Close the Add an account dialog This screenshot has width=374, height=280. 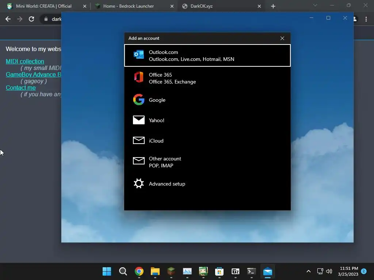point(282,38)
